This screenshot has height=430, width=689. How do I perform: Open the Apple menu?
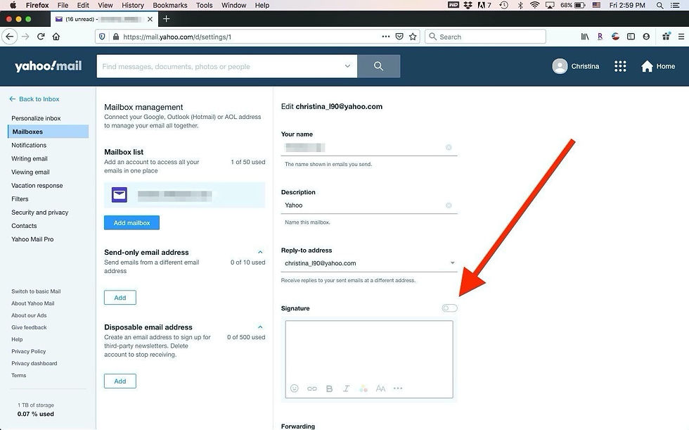[13, 5]
